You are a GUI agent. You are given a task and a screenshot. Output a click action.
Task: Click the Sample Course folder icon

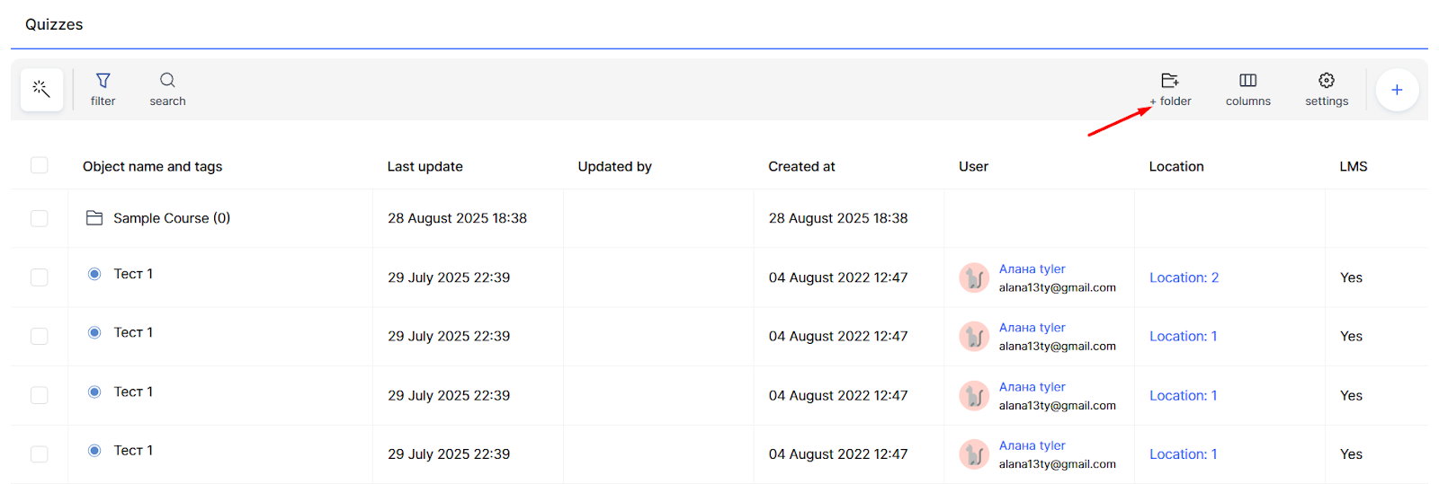(94, 218)
